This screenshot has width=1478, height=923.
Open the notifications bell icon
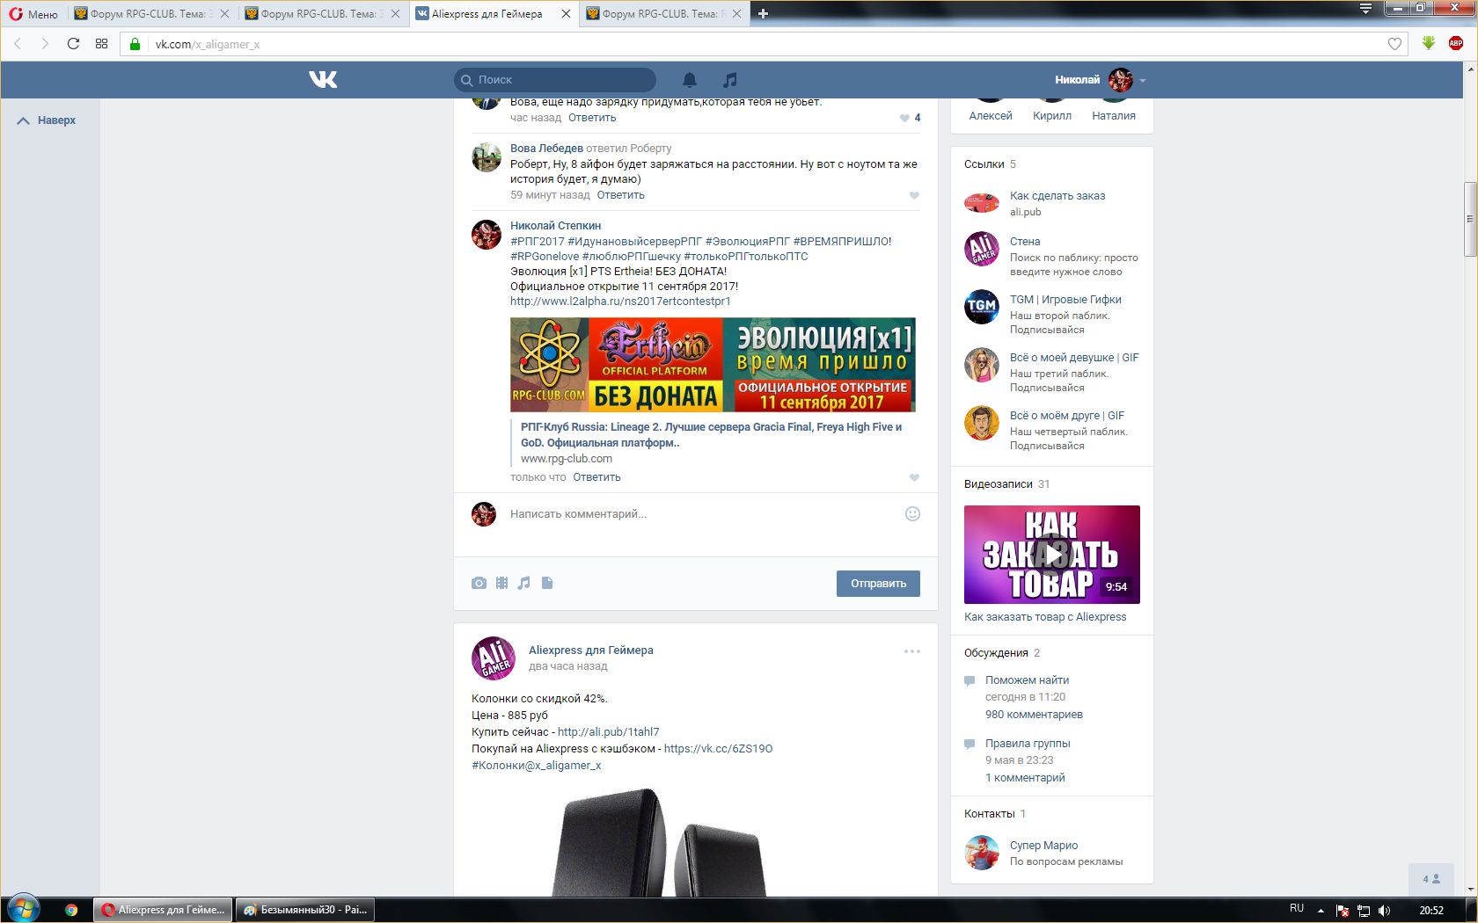(690, 80)
